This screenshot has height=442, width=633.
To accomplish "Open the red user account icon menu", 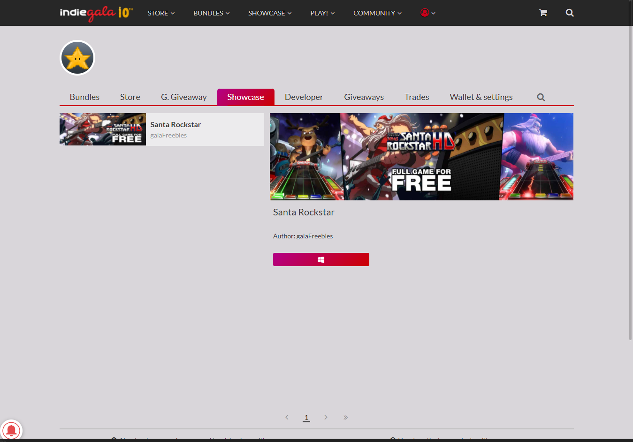I will coord(428,13).
